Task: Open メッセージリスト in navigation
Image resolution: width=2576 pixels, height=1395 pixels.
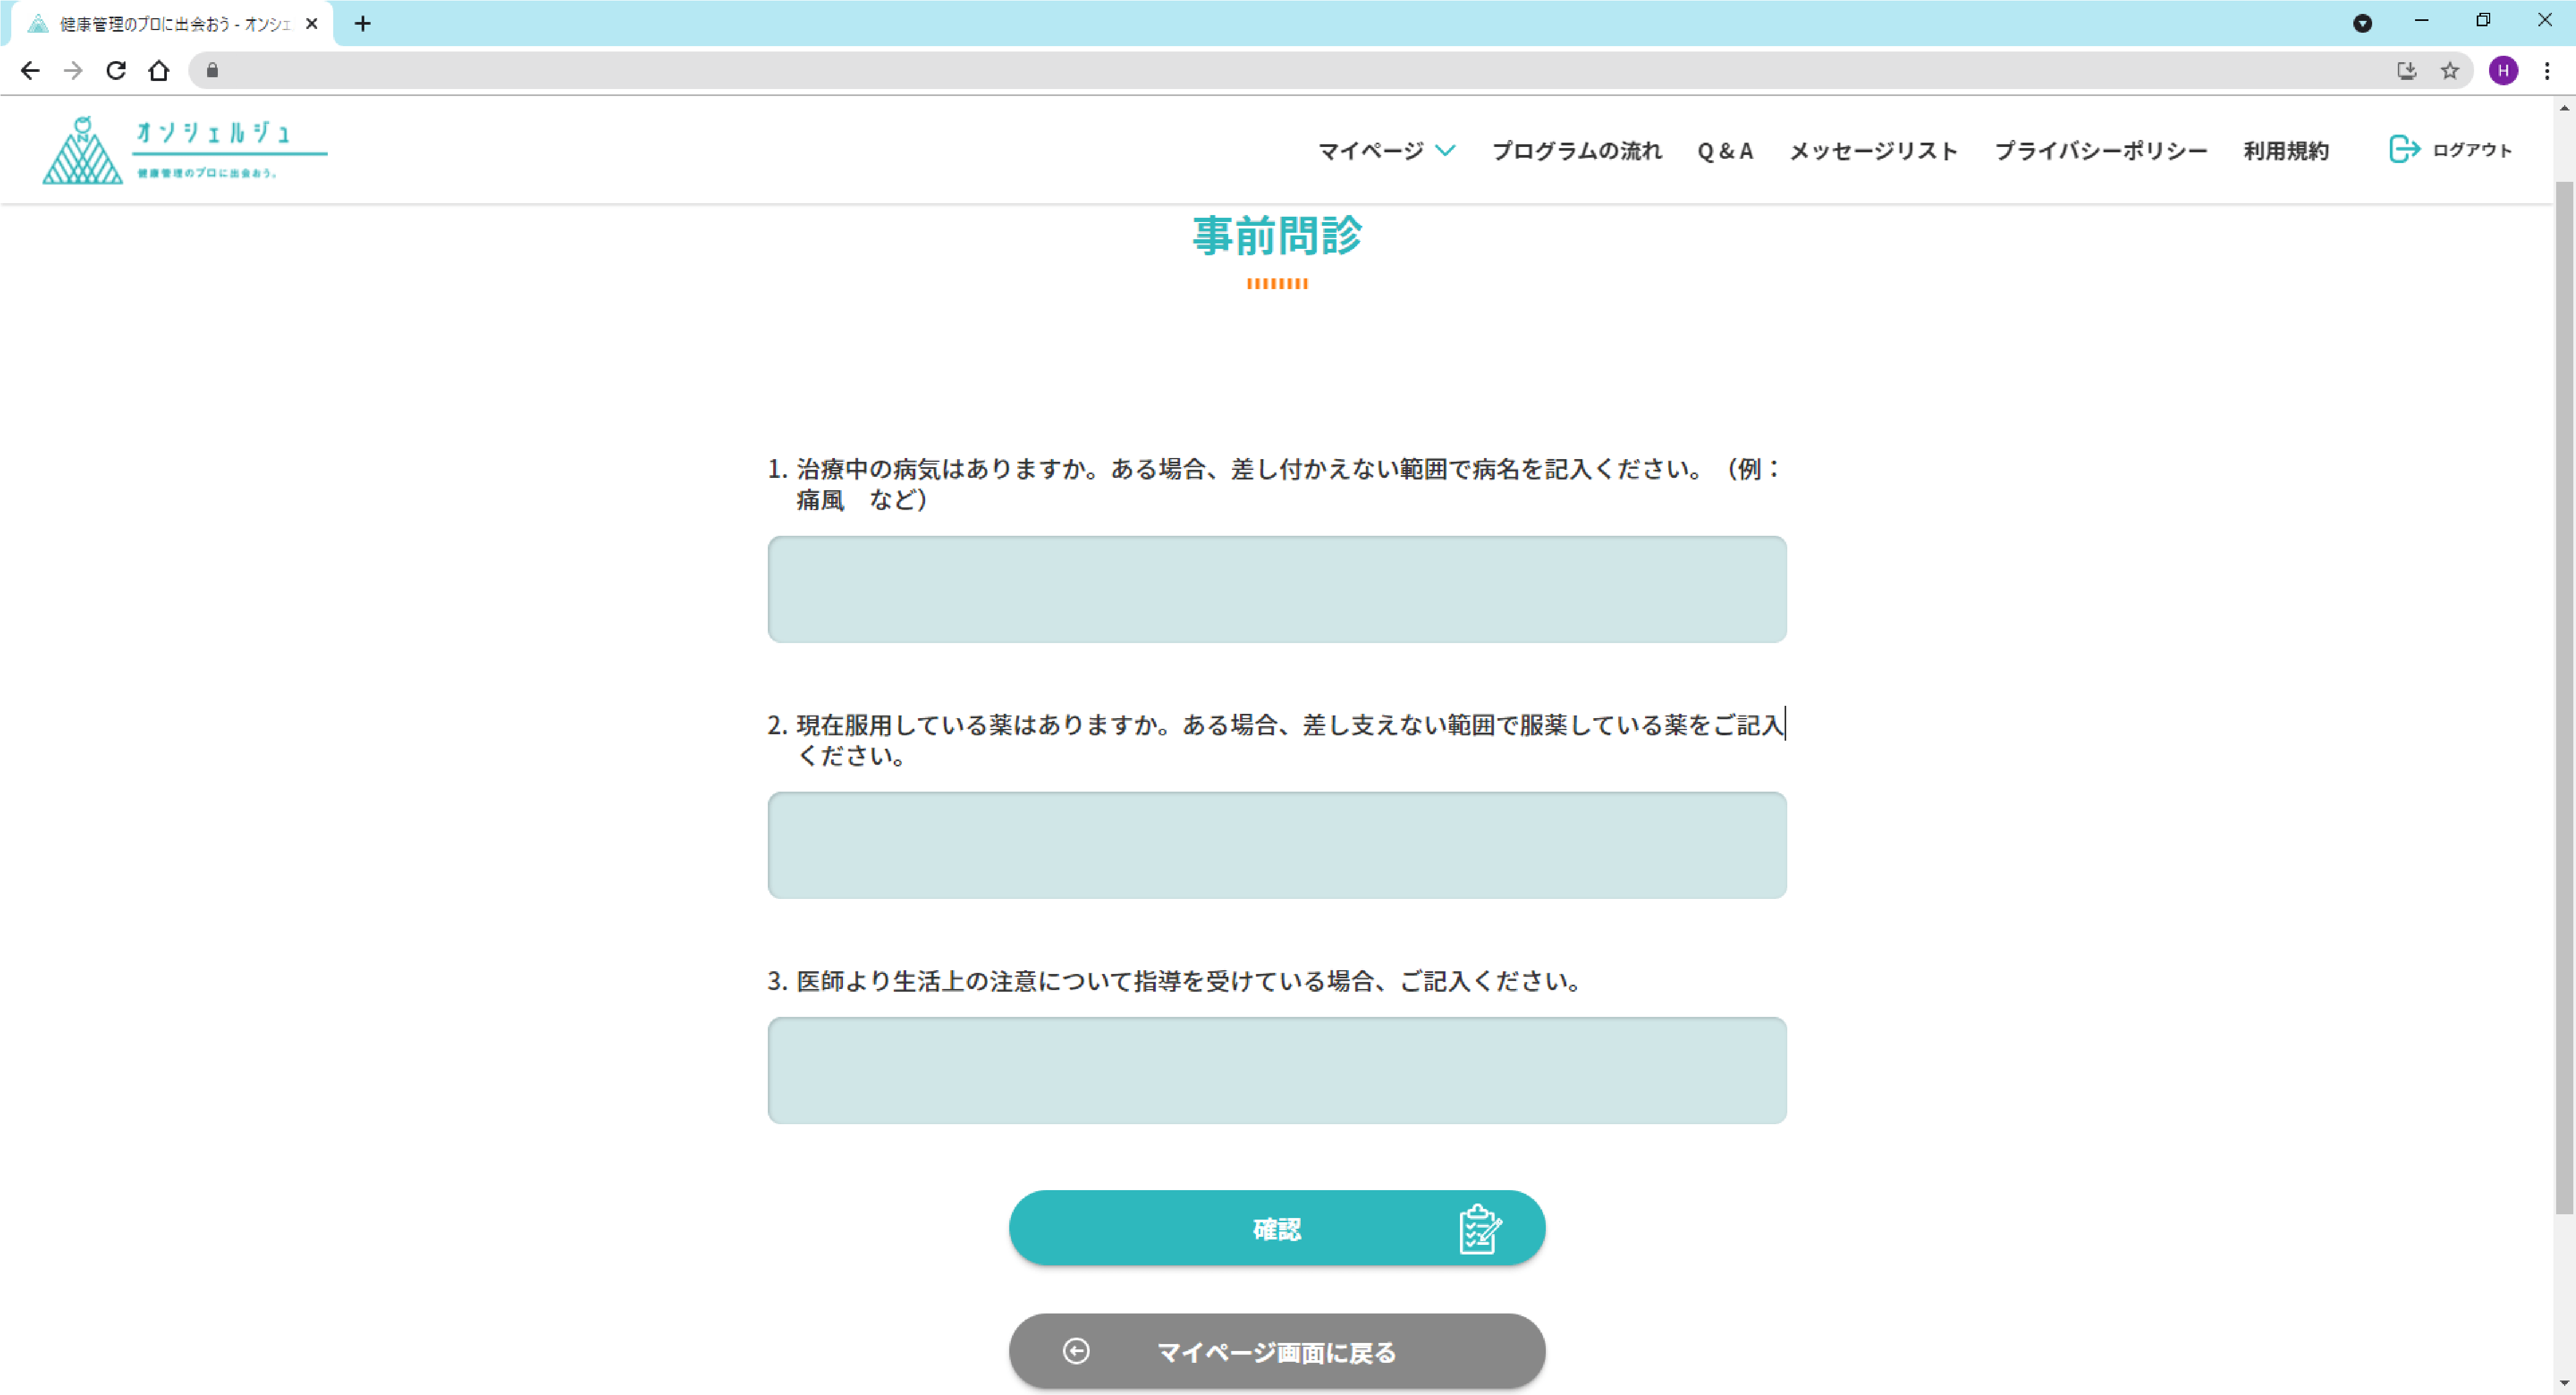Action: tap(1873, 151)
